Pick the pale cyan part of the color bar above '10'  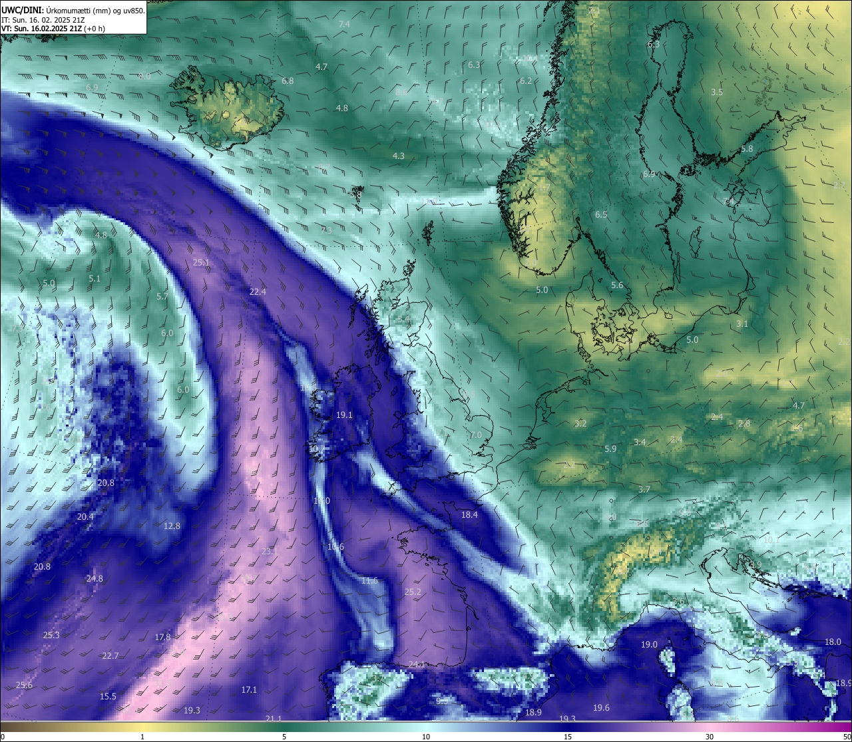point(426,727)
